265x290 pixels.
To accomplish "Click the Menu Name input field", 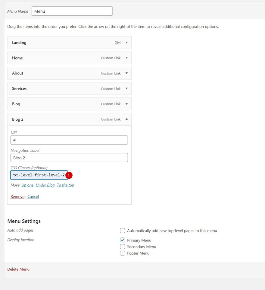I will click(72, 11).
